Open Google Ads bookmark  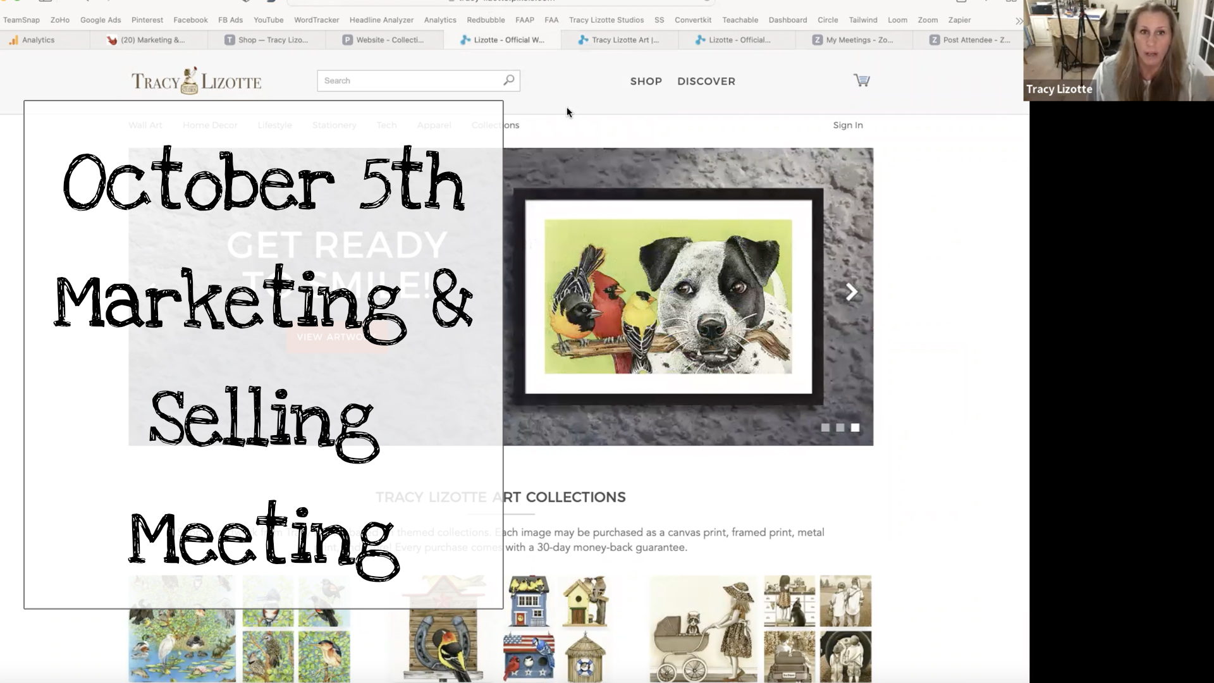pyautogui.click(x=101, y=20)
